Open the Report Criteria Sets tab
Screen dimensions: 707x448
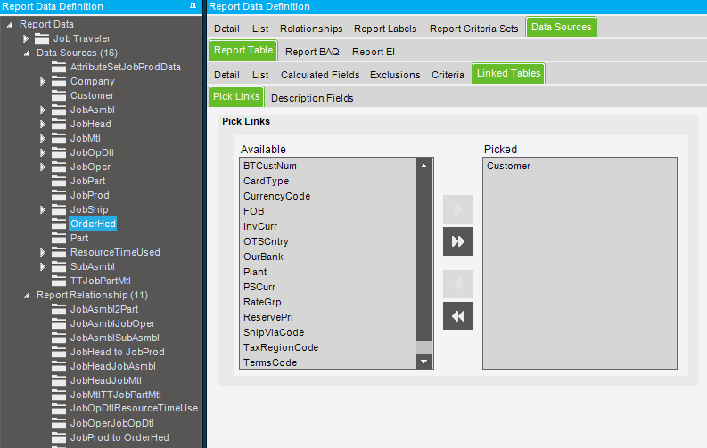pyautogui.click(x=474, y=29)
